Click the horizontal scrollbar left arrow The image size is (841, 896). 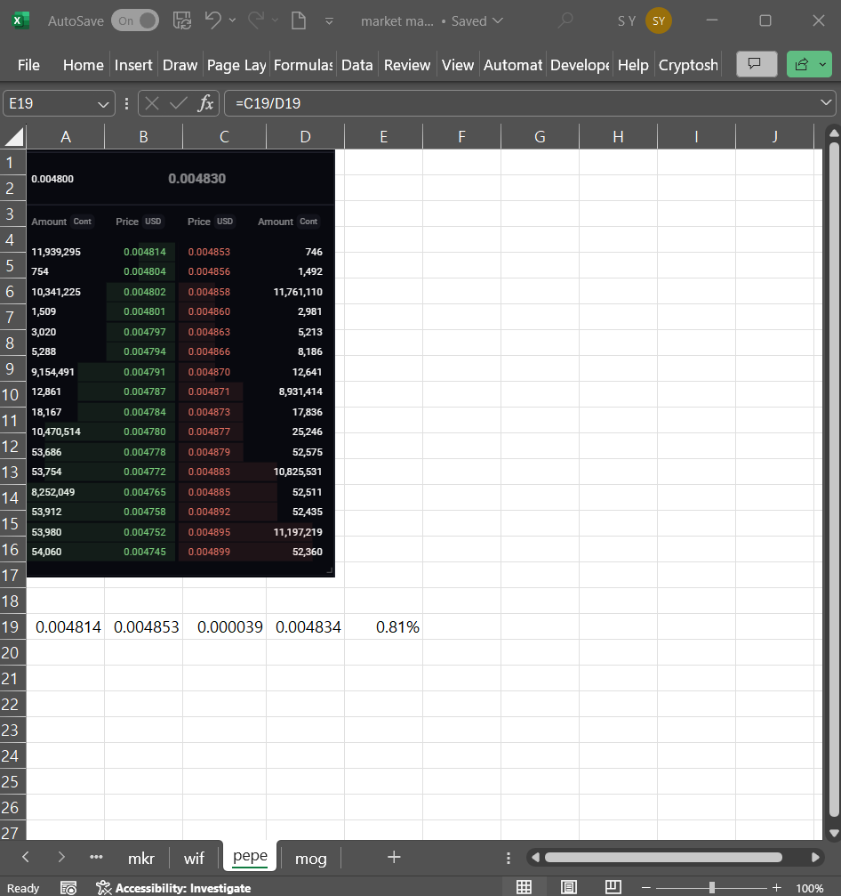pos(535,857)
